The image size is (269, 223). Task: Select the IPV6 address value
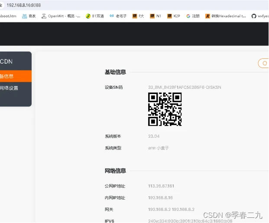[x=190, y=221]
